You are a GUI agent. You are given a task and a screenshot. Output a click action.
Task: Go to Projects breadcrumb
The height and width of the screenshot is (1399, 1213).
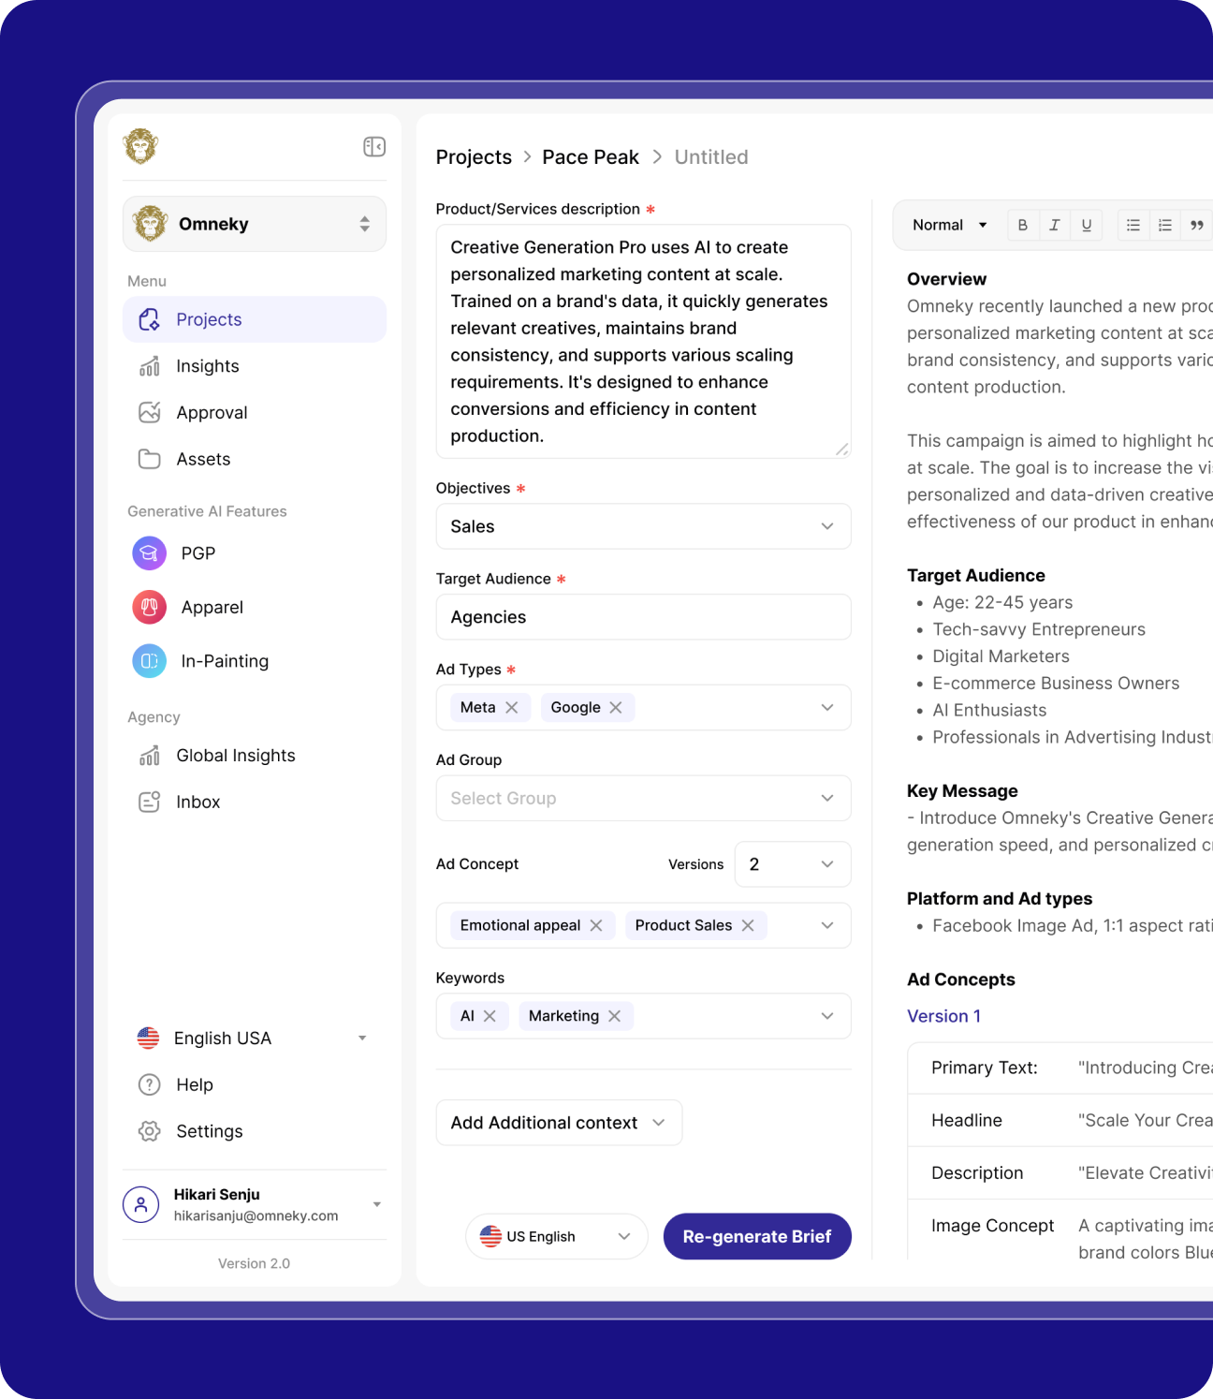click(x=474, y=157)
